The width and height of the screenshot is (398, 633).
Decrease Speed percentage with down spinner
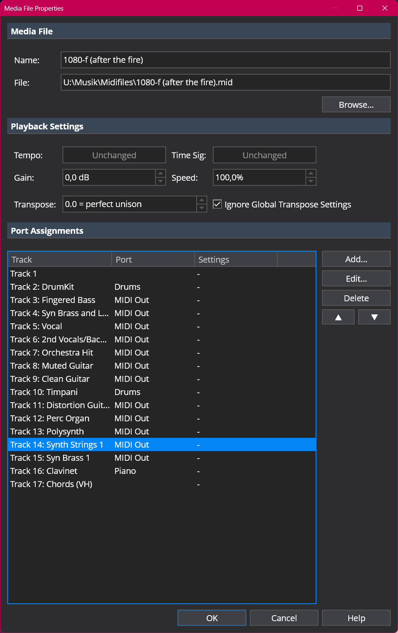pos(311,182)
